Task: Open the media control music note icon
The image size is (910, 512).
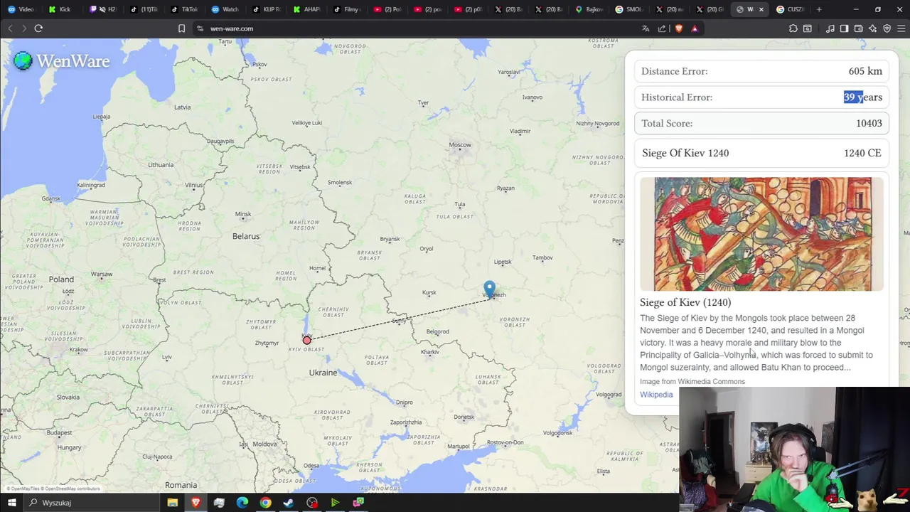Action: (830, 28)
